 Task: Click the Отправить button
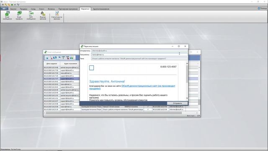pos(177,103)
